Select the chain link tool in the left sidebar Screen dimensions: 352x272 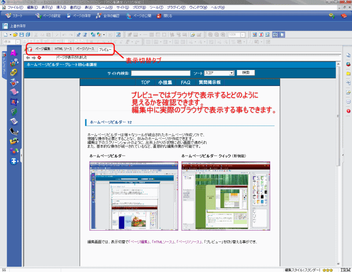click(x=14, y=72)
